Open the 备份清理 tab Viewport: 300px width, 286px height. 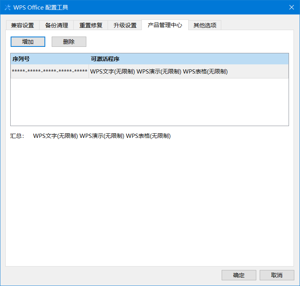(57, 25)
